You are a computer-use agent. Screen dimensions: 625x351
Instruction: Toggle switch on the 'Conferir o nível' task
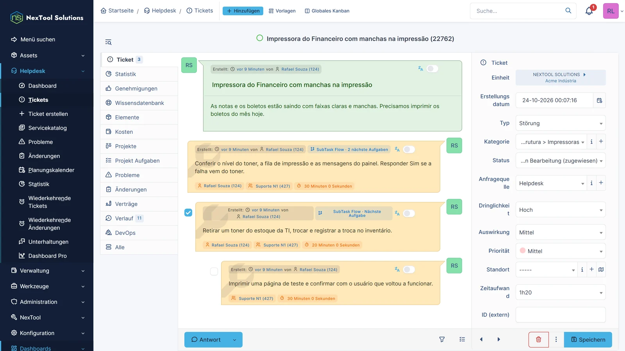point(409,149)
